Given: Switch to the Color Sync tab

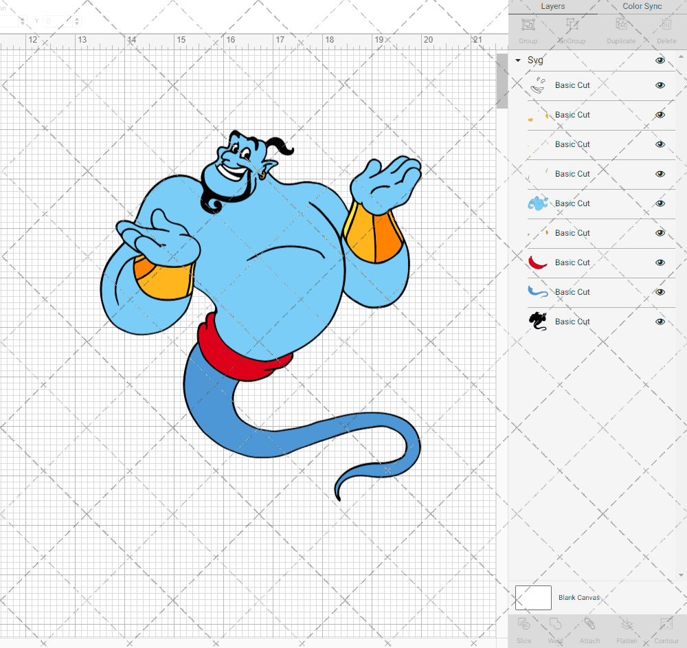Looking at the screenshot, I should 642,7.
